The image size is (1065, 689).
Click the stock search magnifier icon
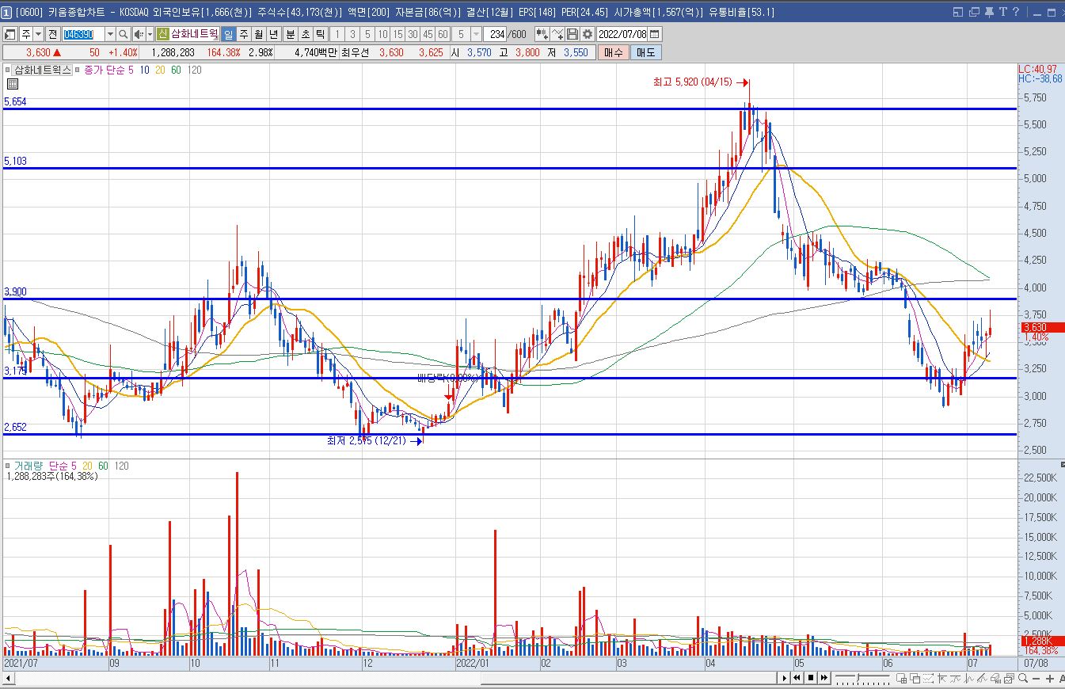123,34
